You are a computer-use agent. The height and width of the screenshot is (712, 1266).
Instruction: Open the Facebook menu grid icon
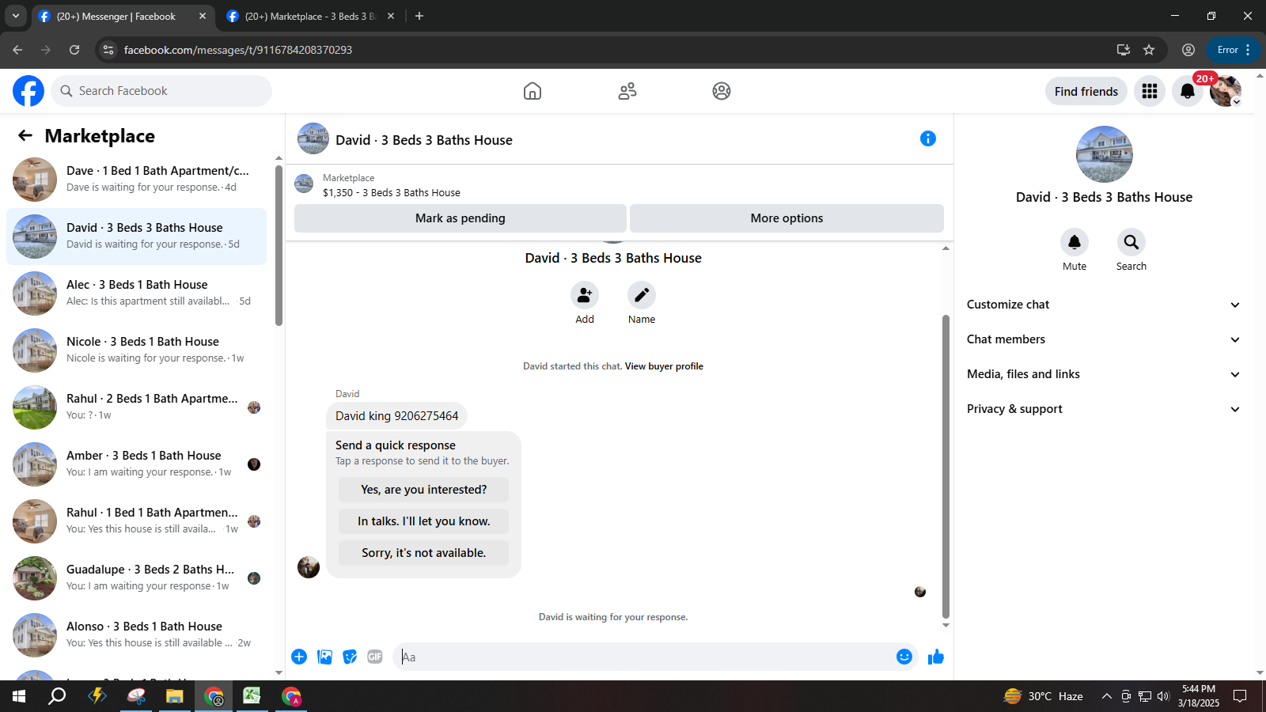coord(1150,91)
